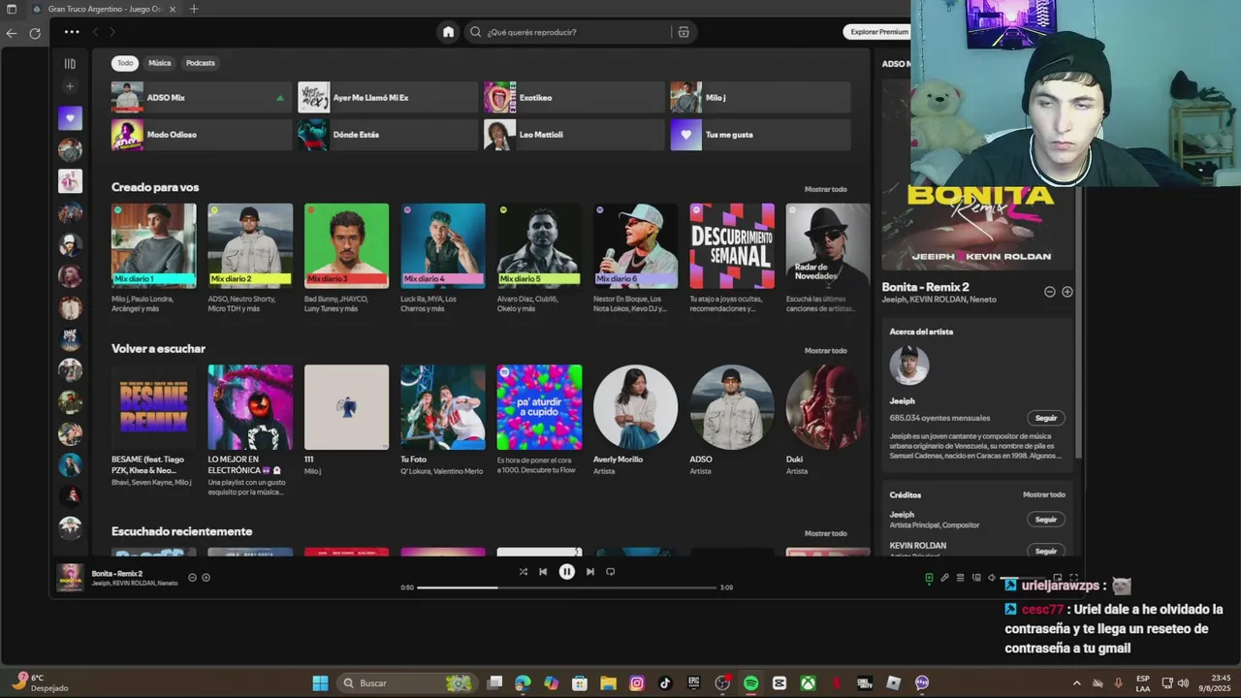Open Liked Songs heart tile in sidebar
This screenshot has height=698, width=1241.
(x=70, y=118)
